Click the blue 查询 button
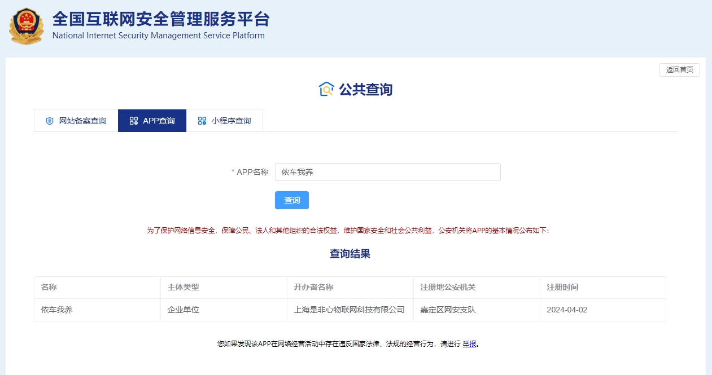Image resolution: width=712 pixels, height=375 pixels. (292, 200)
